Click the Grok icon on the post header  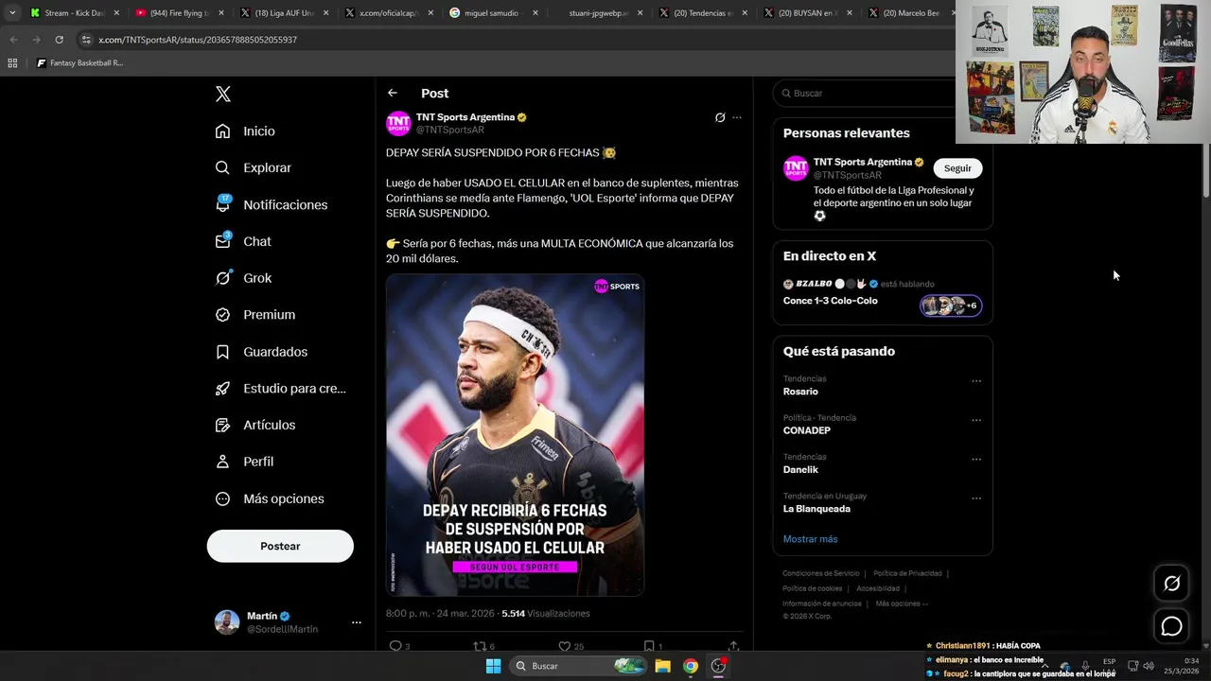(720, 117)
